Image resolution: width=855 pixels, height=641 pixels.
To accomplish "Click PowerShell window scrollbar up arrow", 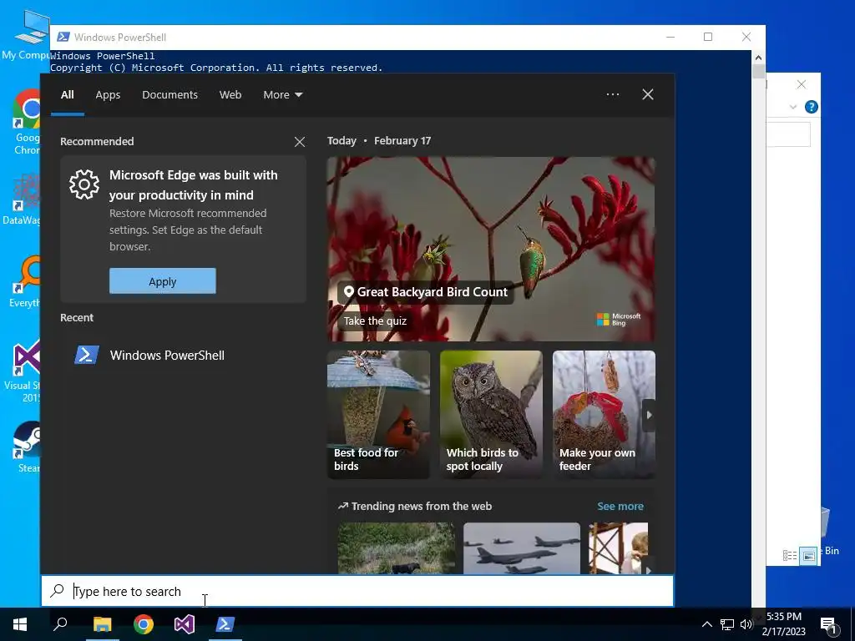I will tap(758, 57).
